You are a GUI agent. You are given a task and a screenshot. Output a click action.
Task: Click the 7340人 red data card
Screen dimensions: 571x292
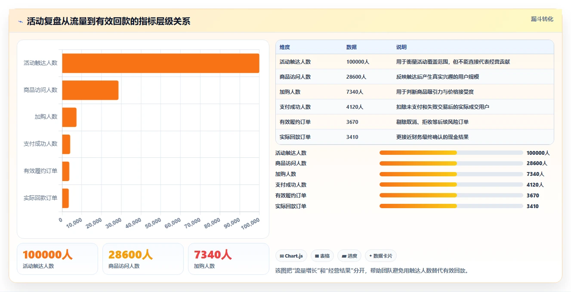coord(228,259)
